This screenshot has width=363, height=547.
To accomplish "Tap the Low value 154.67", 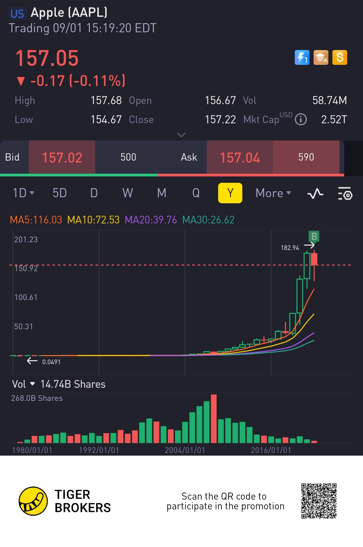I will [106, 119].
